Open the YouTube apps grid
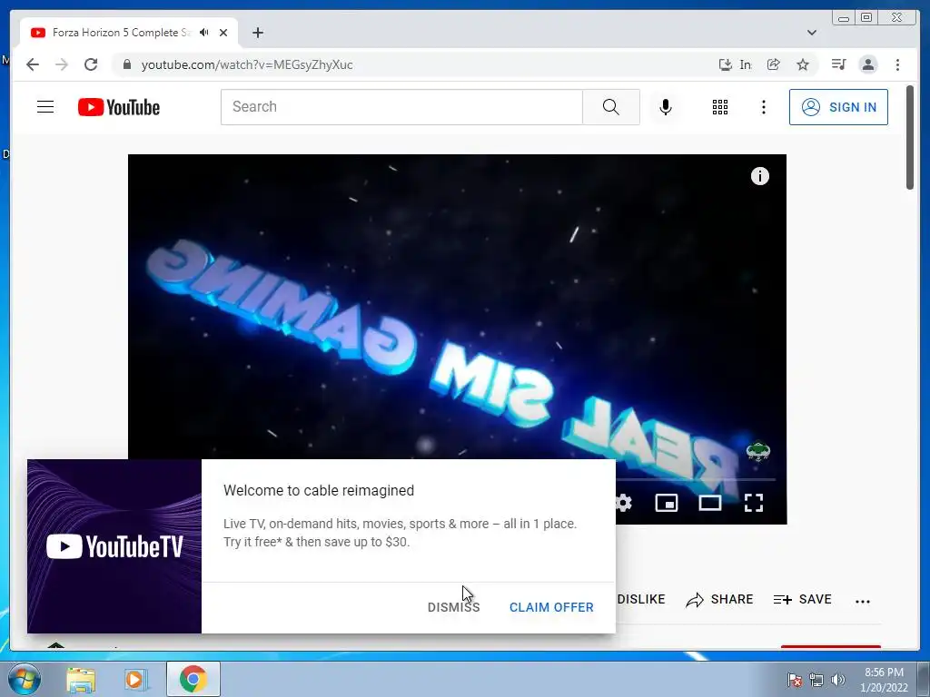930x697 pixels. pyautogui.click(x=720, y=107)
